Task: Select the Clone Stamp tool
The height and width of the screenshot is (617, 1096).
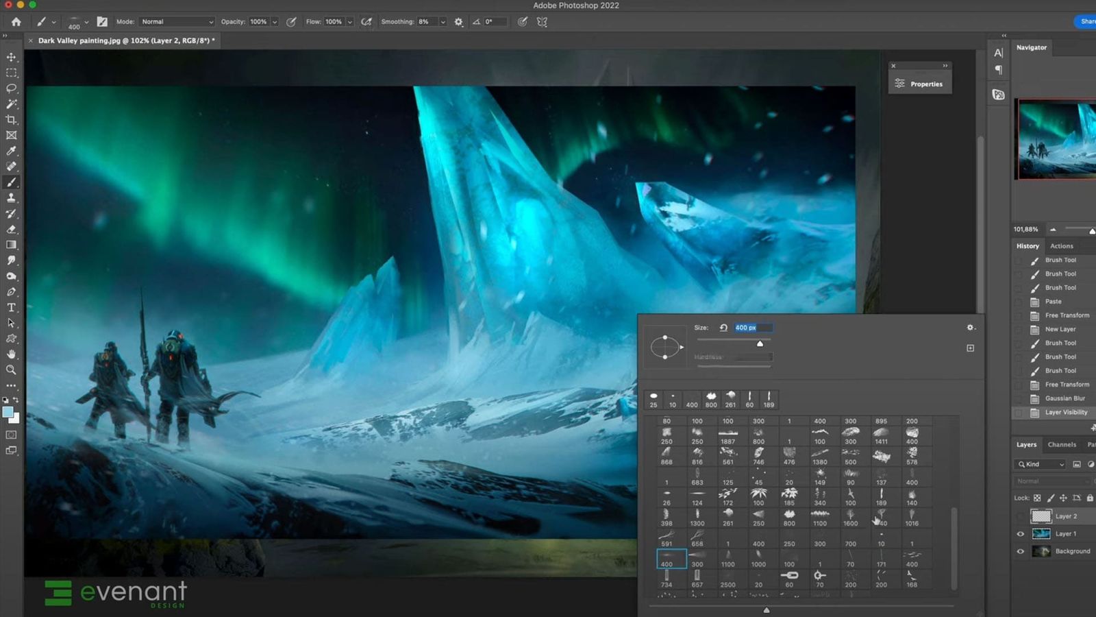Action: coord(12,197)
